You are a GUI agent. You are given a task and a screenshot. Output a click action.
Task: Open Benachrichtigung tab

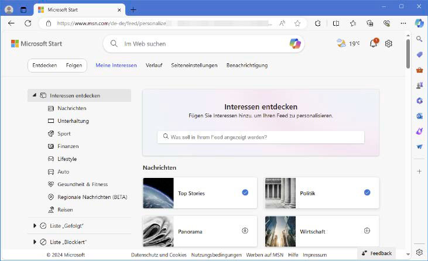click(247, 66)
